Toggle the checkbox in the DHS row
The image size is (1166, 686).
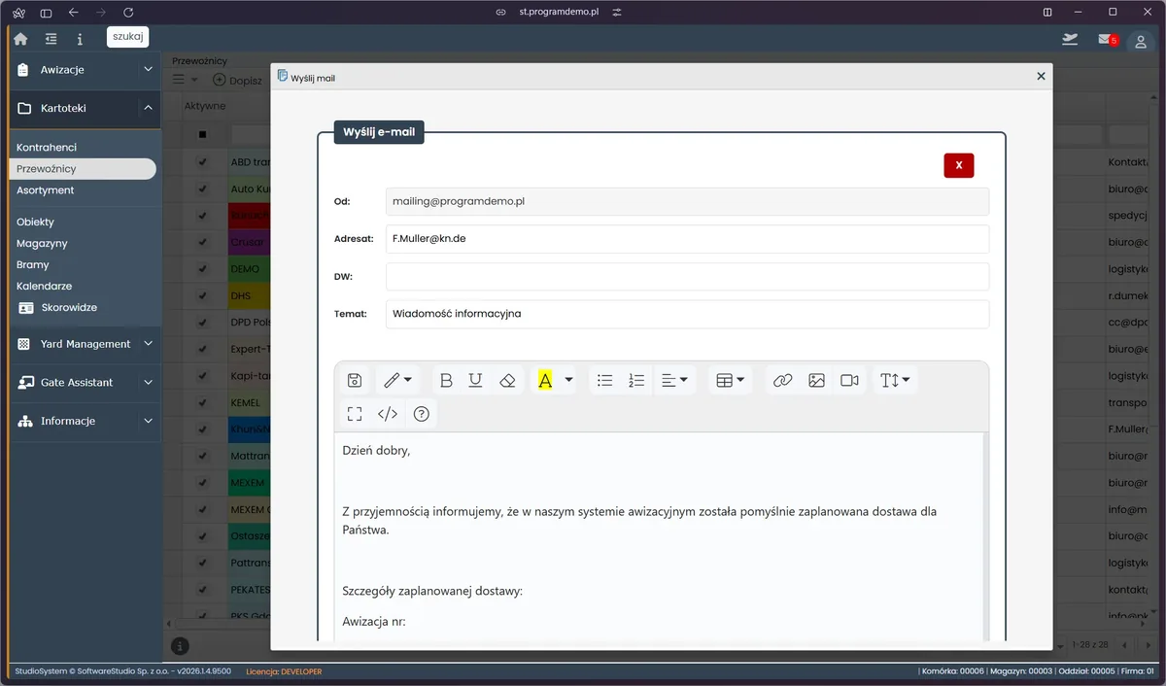pos(202,295)
